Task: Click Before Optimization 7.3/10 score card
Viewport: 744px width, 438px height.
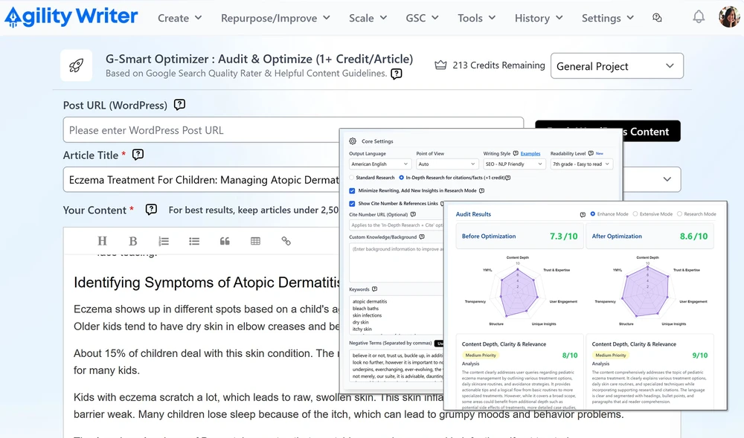Action: click(519, 236)
